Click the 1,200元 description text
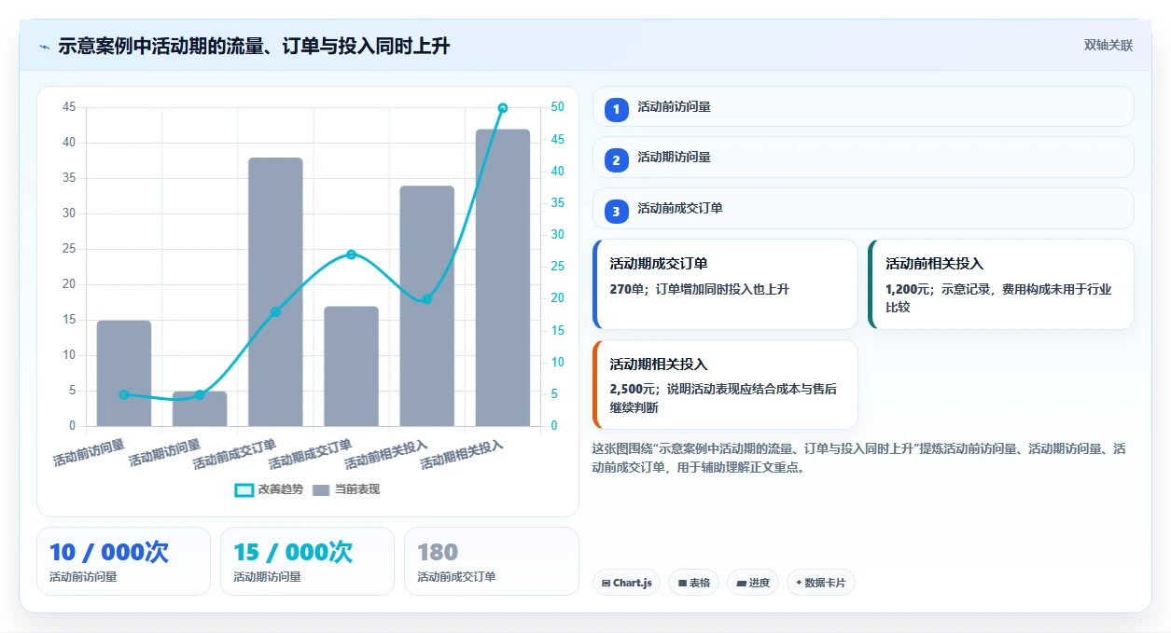The width and height of the screenshot is (1171, 633). point(997,297)
